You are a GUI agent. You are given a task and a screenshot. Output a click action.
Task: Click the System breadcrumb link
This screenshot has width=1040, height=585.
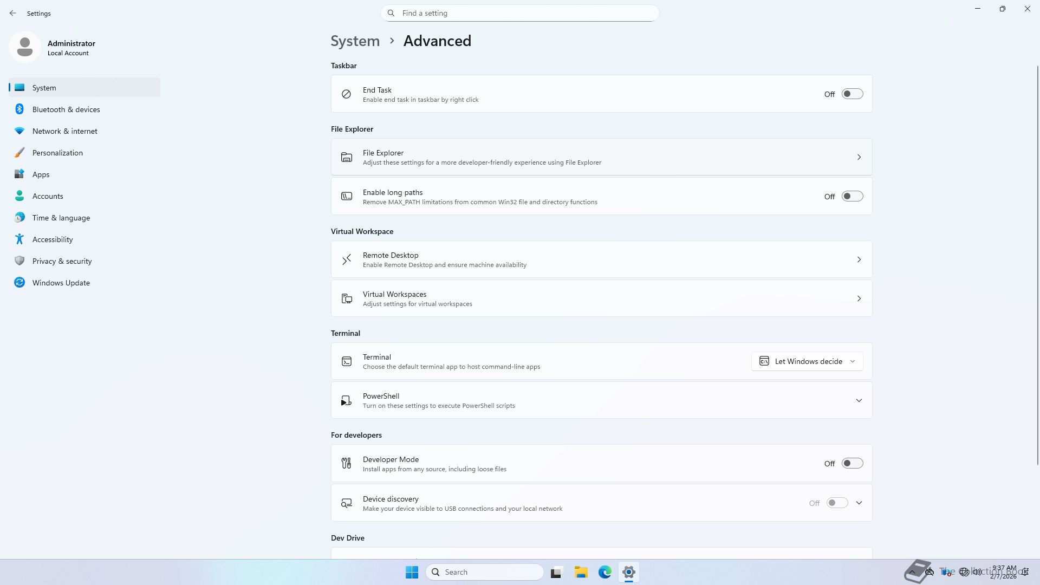point(355,41)
